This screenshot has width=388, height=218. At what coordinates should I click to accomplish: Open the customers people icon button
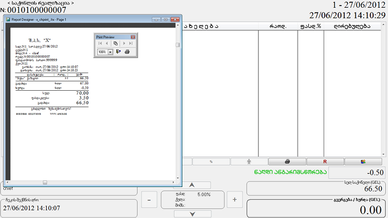[363, 162]
